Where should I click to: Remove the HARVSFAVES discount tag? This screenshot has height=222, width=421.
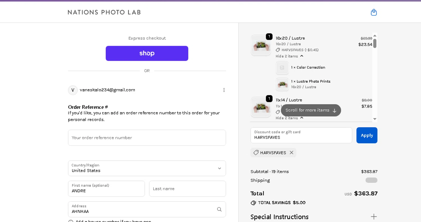pos(291,152)
